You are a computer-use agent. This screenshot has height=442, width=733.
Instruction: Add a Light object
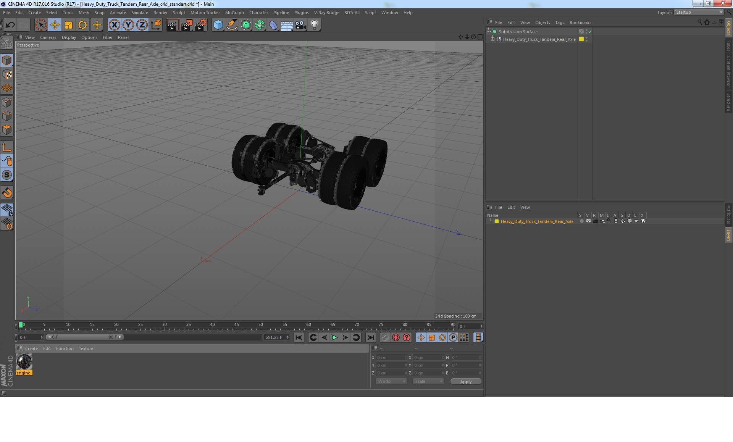click(314, 25)
